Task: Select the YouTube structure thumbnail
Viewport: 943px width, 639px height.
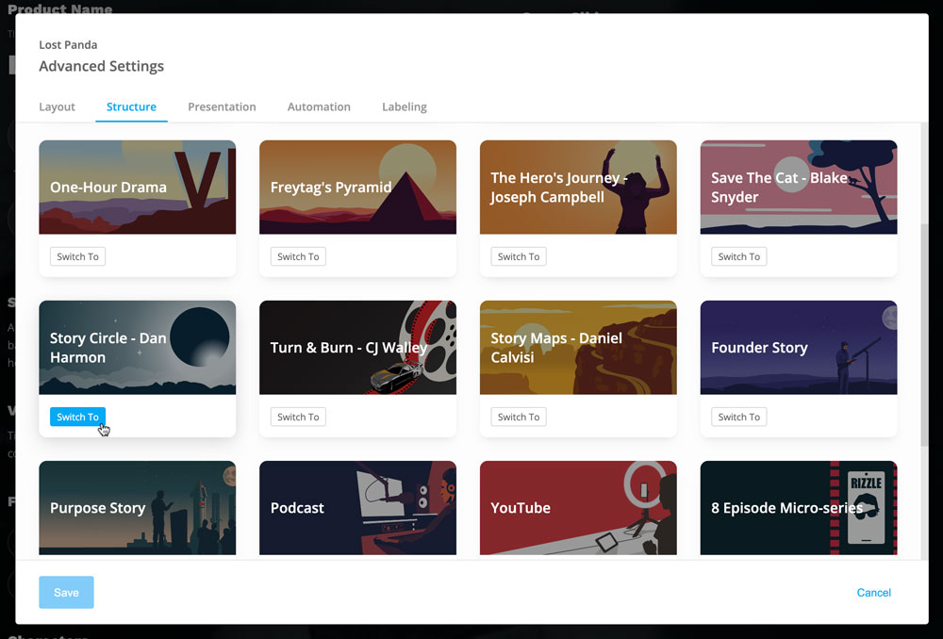Action: [x=578, y=508]
